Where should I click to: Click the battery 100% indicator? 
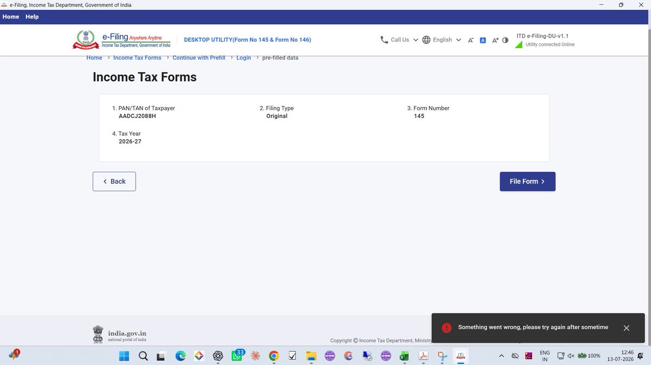[589, 356]
